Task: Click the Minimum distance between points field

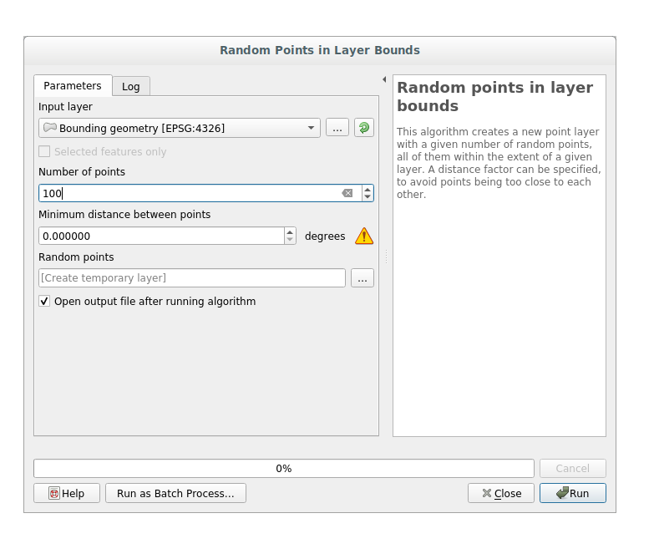Action: coord(160,236)
